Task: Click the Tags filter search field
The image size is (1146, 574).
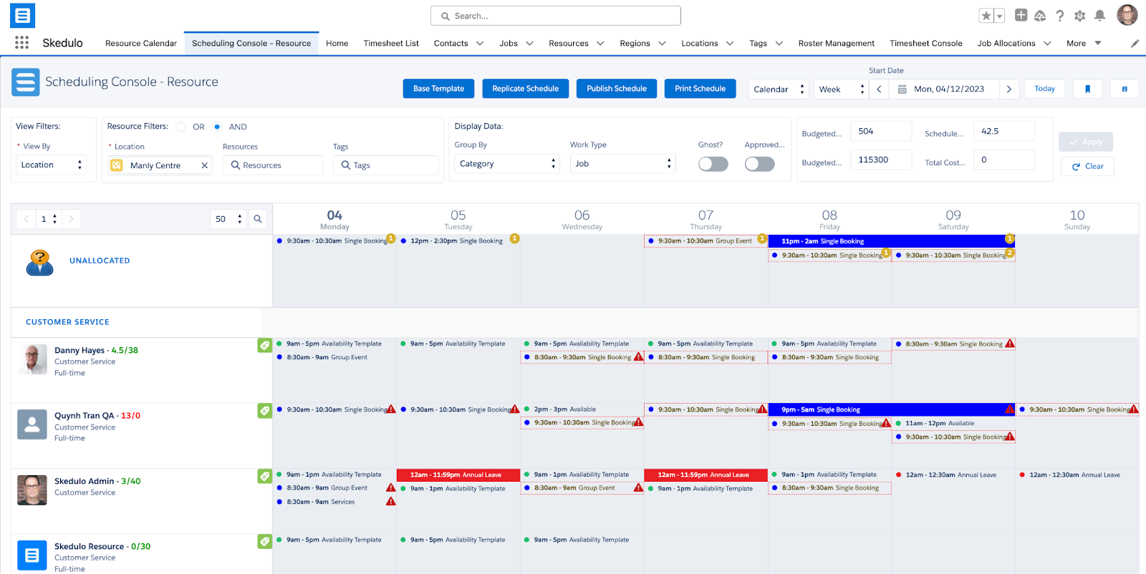Action: click(x=385, y=165)
